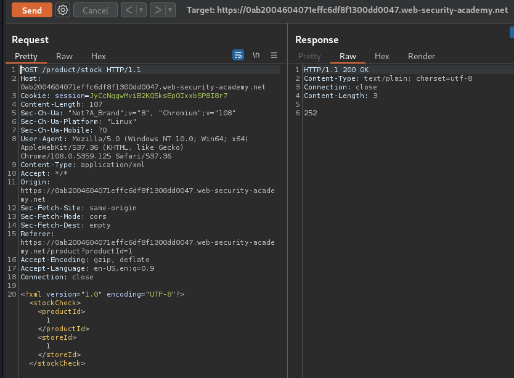Screen dimensions: 514x378
Task: Click the session cookie value
Action: [158, 96]
